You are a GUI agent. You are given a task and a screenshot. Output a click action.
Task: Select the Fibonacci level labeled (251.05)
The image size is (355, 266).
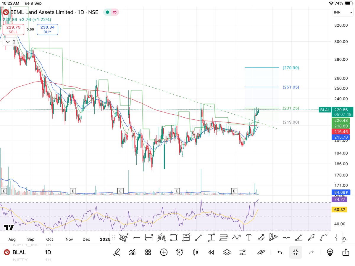(x=291, y=87)
